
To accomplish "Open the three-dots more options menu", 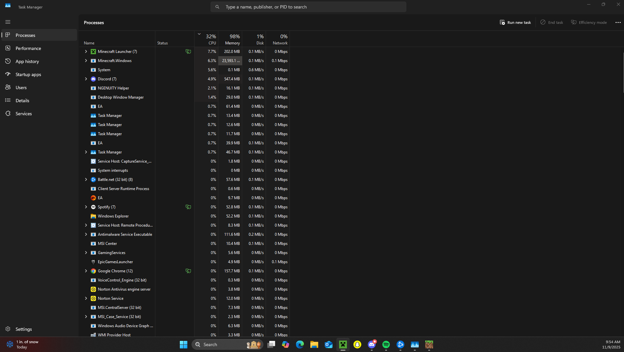I will [618, 23].
